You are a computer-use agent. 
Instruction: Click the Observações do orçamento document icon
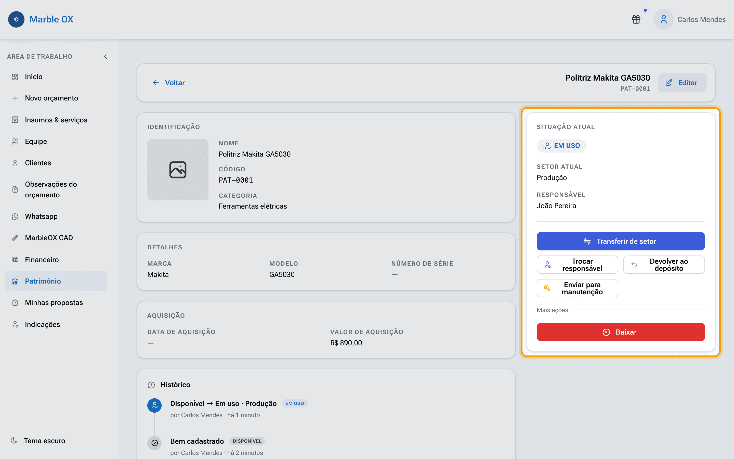tap(15, 189)
